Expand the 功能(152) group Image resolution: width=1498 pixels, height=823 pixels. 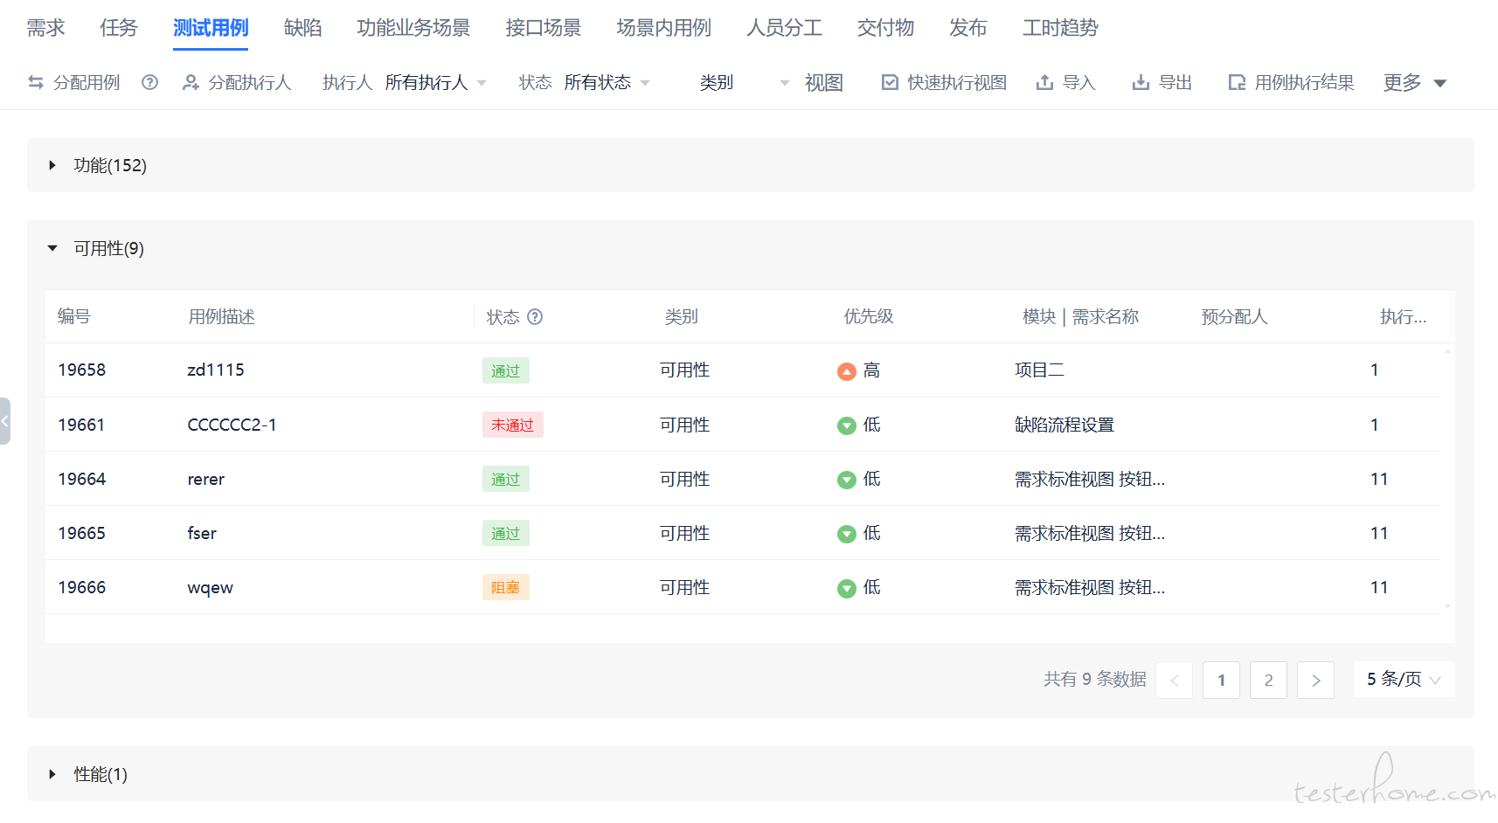[52, 165]
